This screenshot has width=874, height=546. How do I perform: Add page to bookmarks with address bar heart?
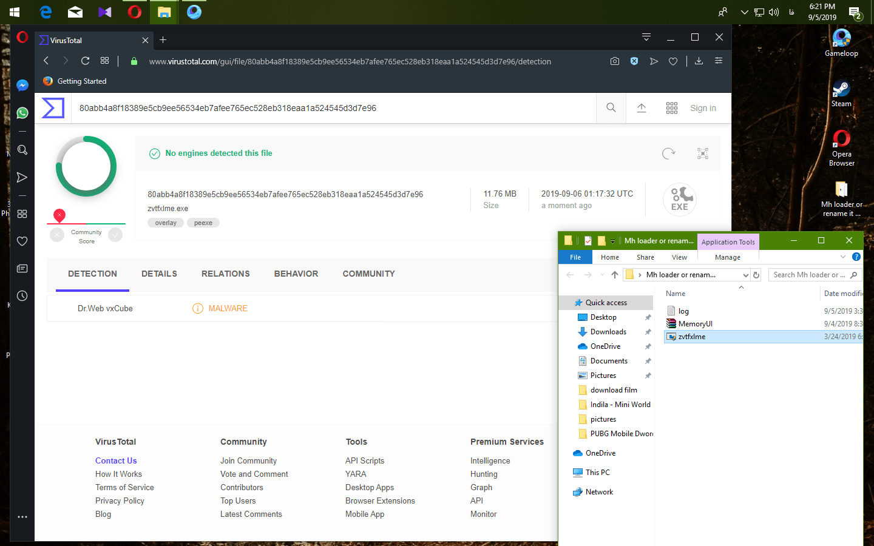[x=673, y=61]
